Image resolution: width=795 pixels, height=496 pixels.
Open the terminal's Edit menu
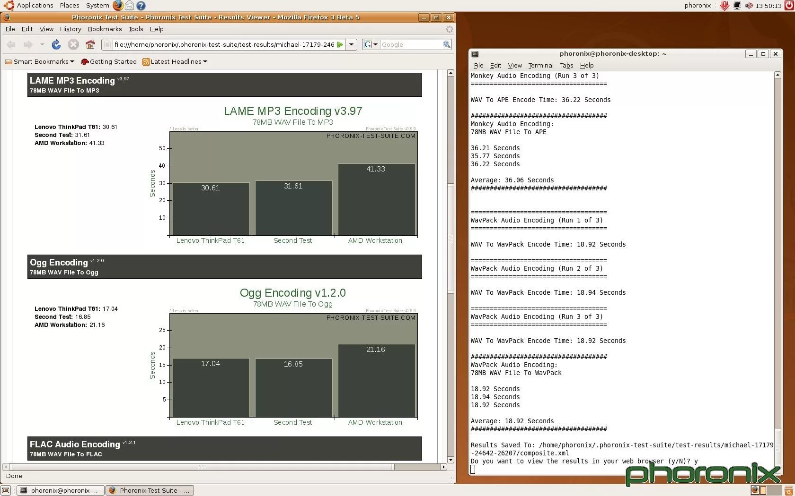[x=495, y=66]
